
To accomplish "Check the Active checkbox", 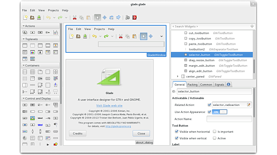I will 214,138.
